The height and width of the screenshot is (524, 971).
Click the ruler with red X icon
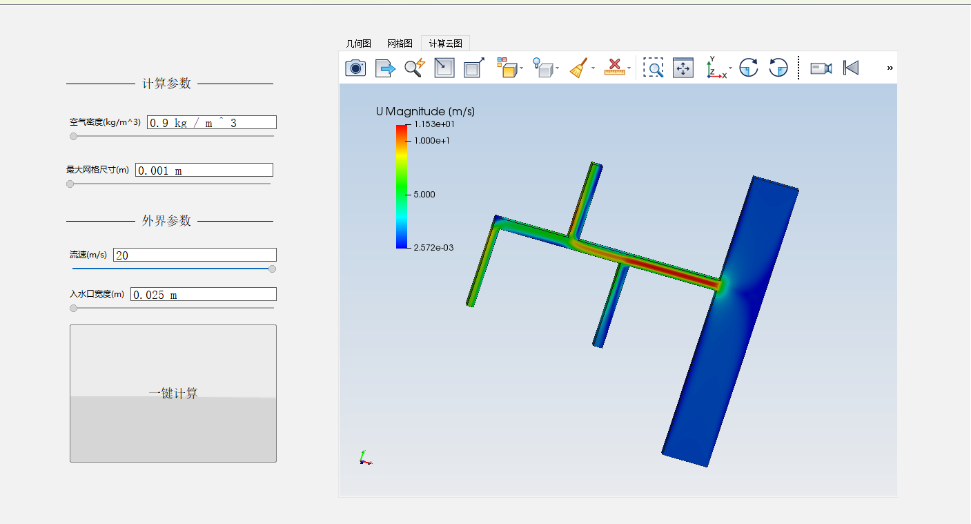tap(614, 68)
